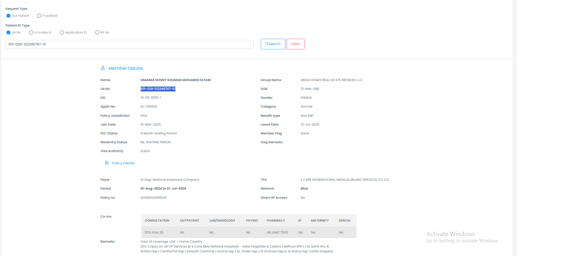Choose UB No as patient ID type

click(9, 33)
